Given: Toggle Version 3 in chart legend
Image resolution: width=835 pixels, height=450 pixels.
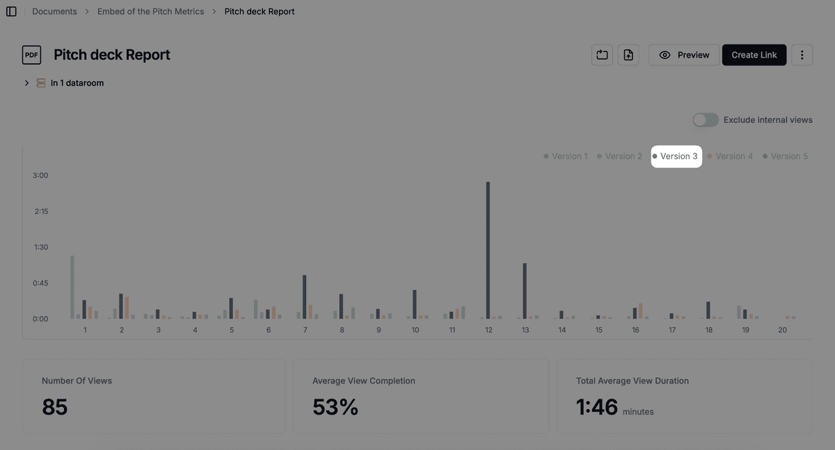Looking at the screenshot, I should [x=676, y=156].
